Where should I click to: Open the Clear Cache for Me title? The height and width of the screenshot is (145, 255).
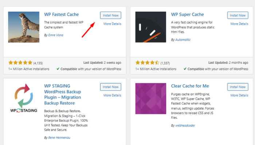[190, 86]
